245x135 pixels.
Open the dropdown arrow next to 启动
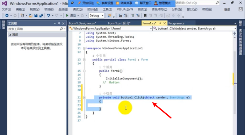pyautogui.click(x=78, y=15)
